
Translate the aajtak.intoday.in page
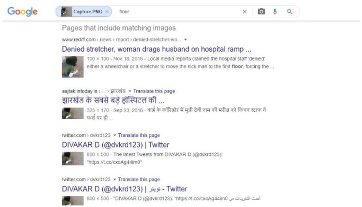click(x=154, y=91)
